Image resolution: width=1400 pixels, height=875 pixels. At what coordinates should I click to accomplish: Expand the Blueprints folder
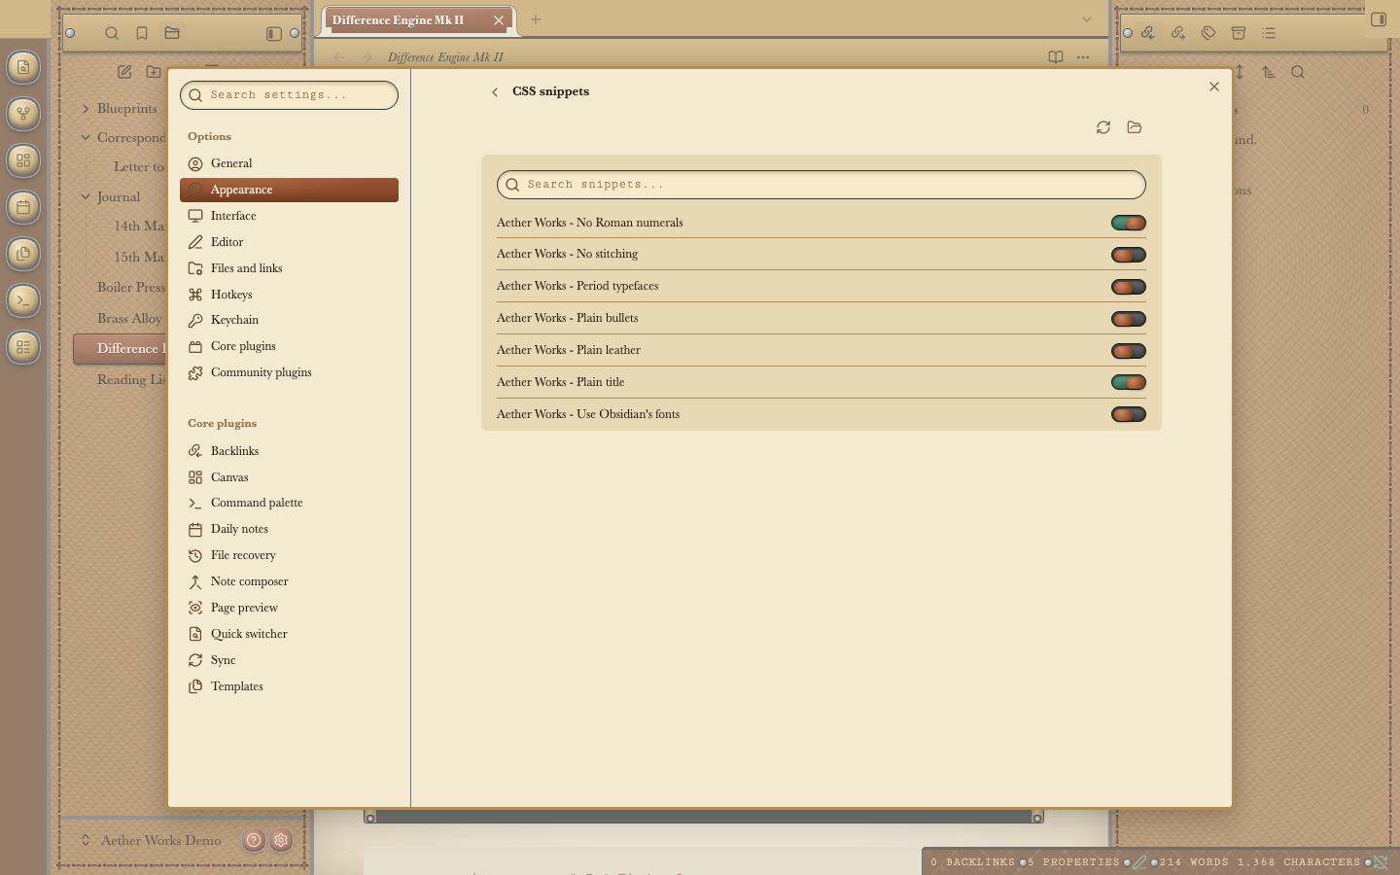pyautogui.click(x=86, y=109)
